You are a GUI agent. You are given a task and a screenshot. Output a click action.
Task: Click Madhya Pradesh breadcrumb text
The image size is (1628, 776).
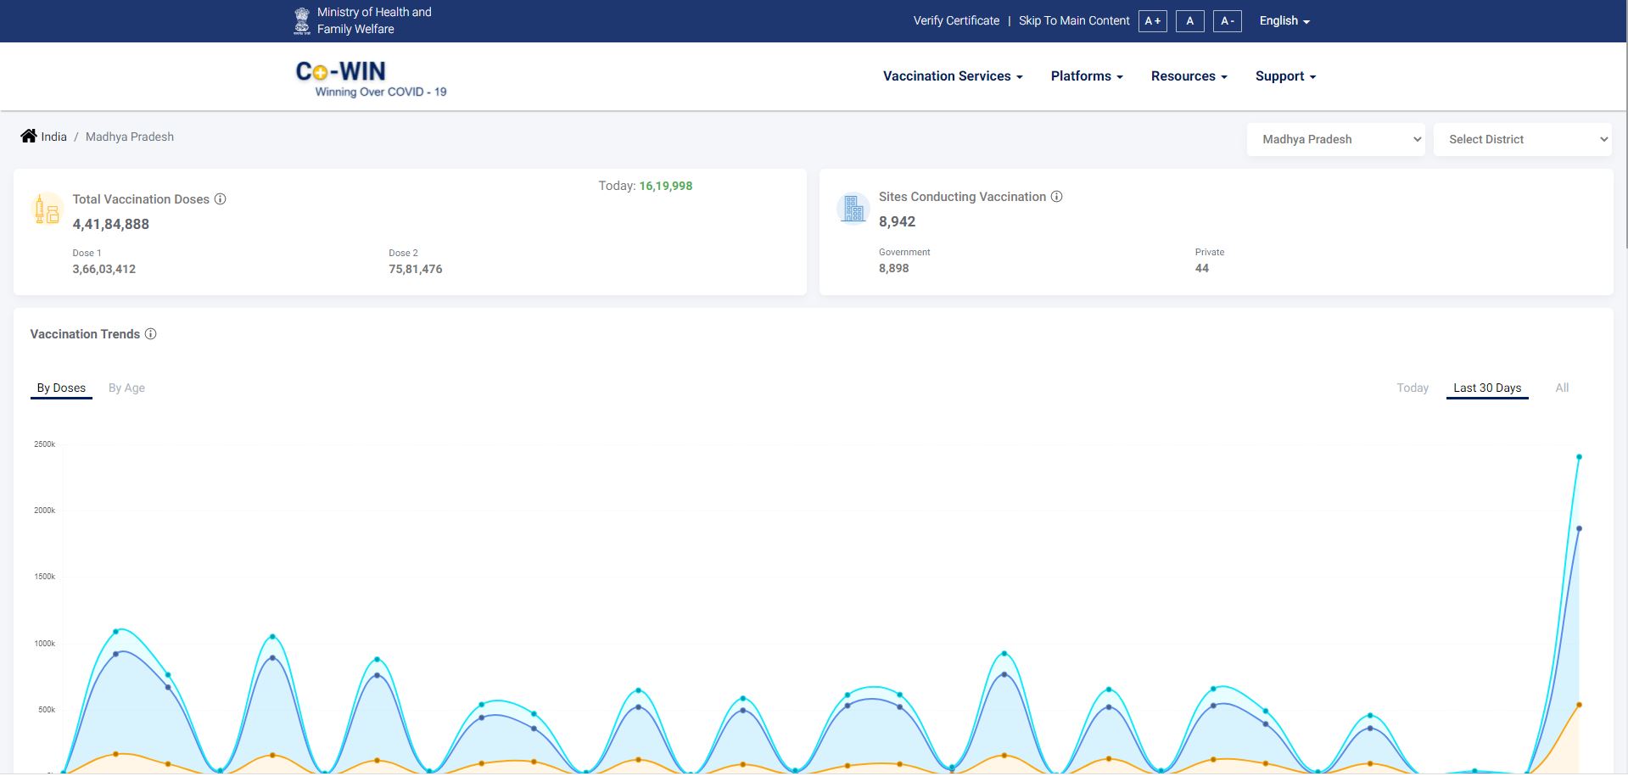(130, 137)
